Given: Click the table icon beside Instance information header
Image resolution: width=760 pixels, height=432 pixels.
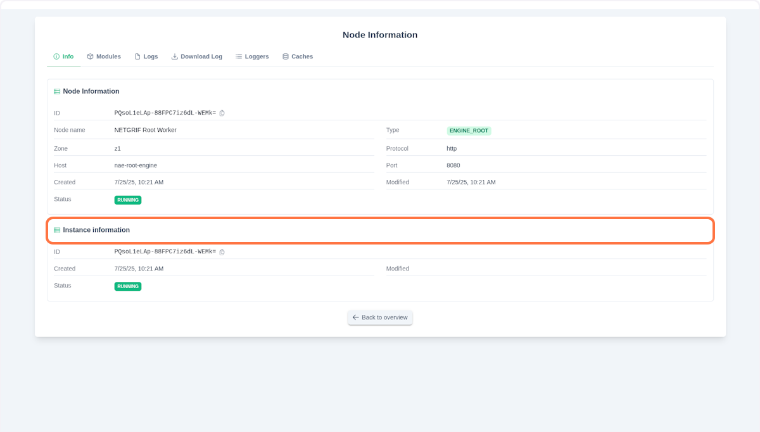Looking at the screenshot, I should (57, 230).
